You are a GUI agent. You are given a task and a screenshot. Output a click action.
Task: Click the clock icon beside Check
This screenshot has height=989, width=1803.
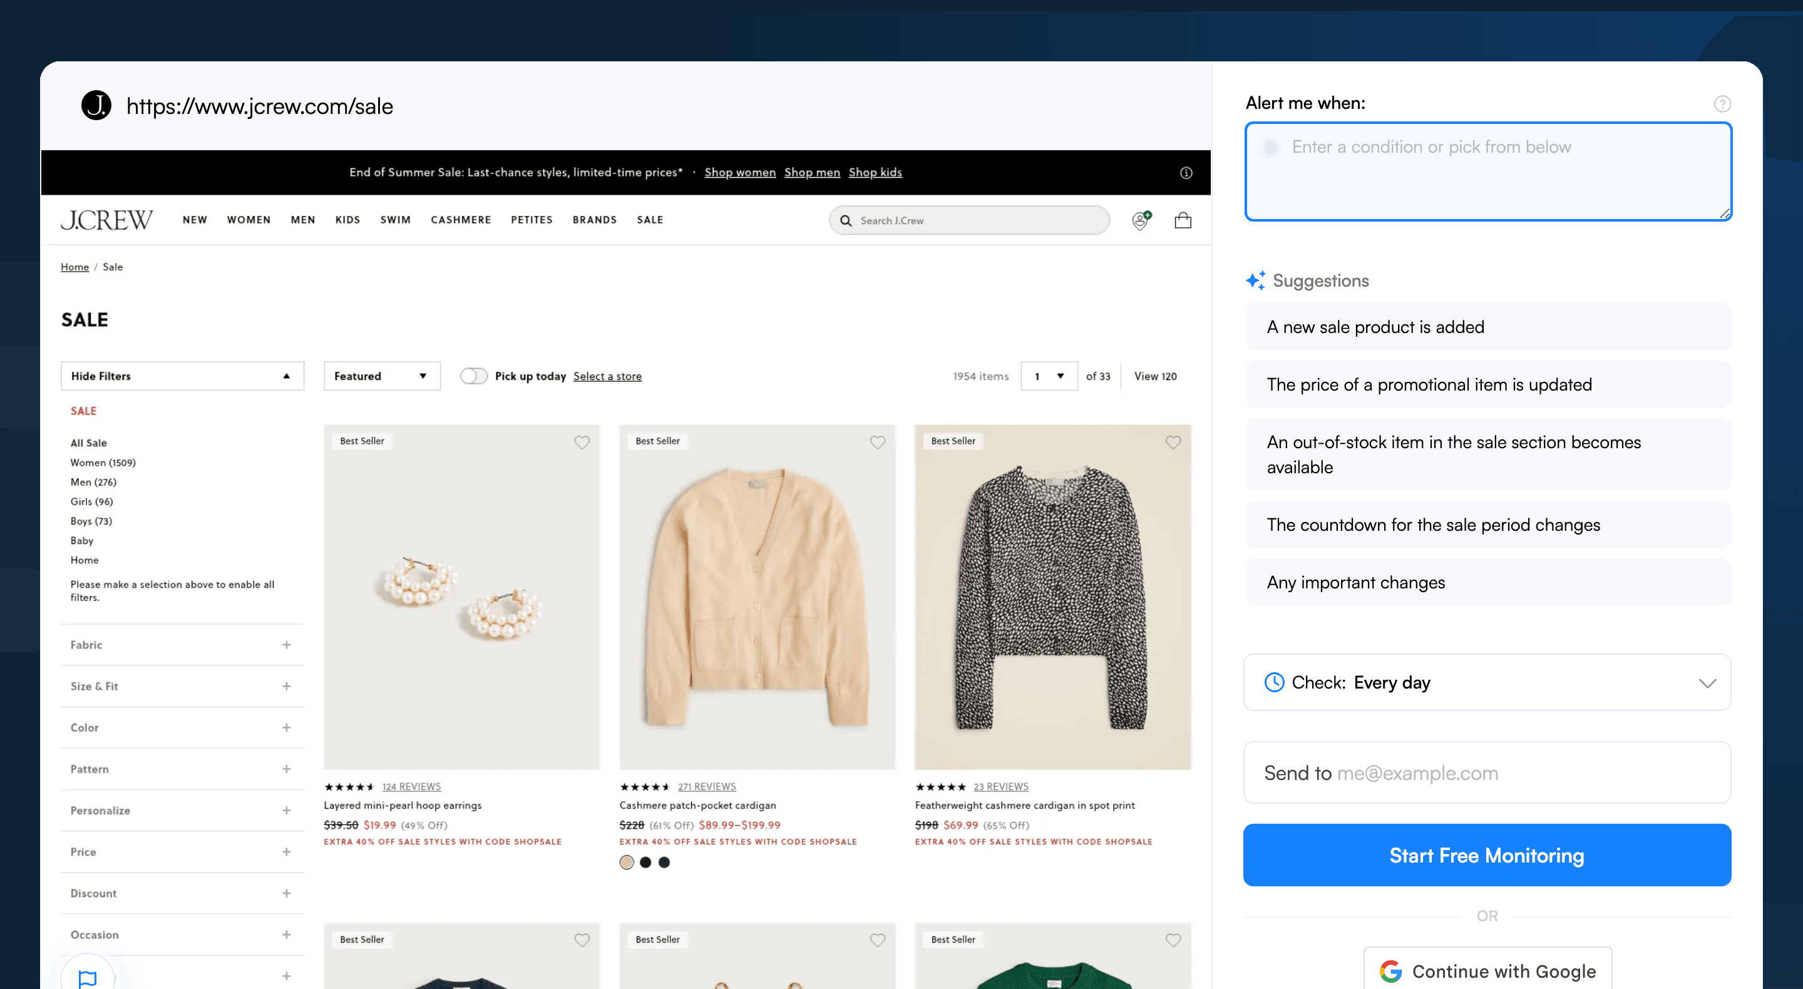1274,682
